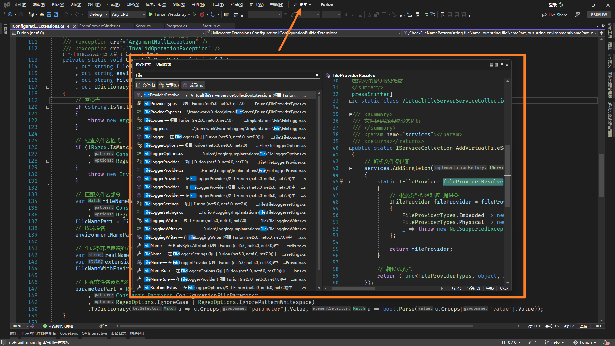Click the Start Without Debugging outline play icon

[194, 14]
